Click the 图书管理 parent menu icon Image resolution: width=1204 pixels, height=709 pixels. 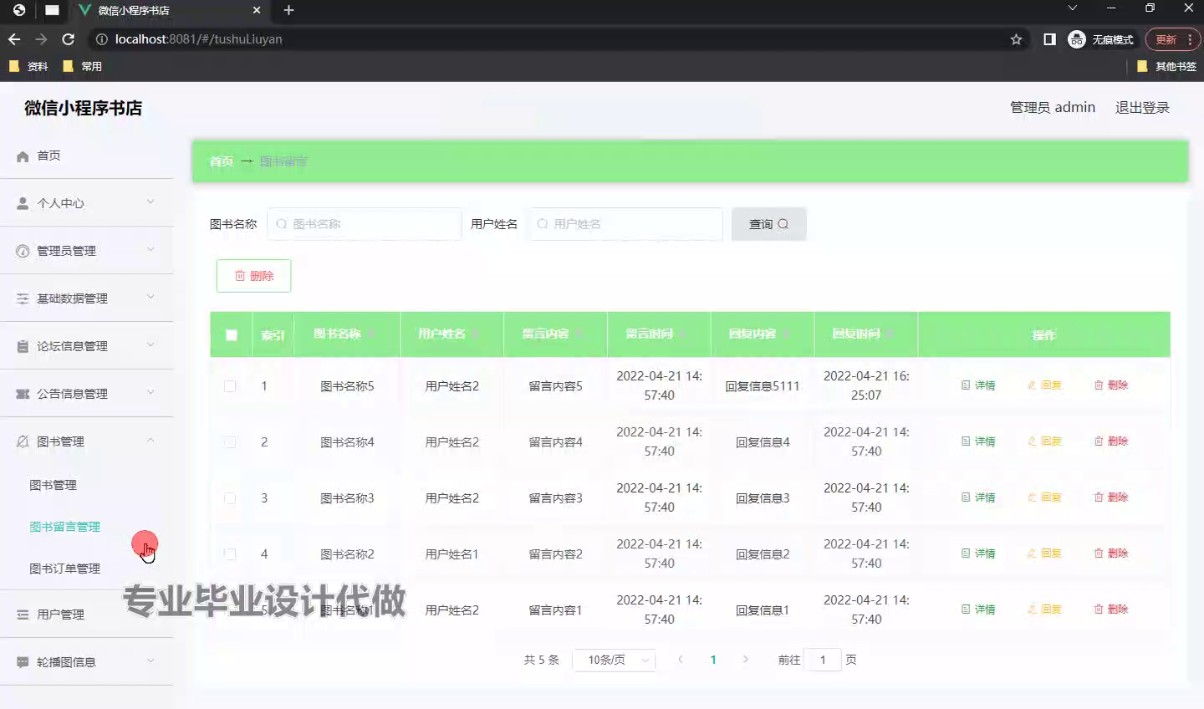pyautogui.click(x=23, y=441)
